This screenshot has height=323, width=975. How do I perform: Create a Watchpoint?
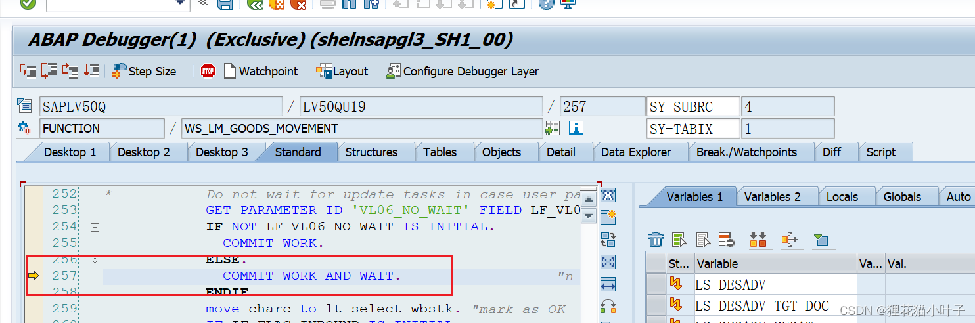(x=261, y=71)
